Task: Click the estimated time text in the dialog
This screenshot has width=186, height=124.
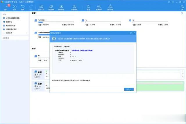Action: click(x=71, y=80)
